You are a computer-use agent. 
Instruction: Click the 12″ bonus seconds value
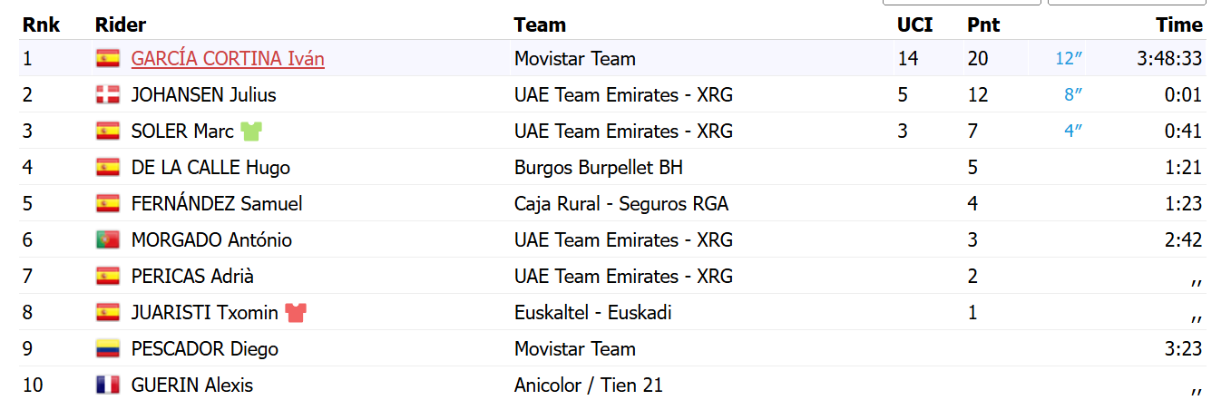[x=1070, y=59]
